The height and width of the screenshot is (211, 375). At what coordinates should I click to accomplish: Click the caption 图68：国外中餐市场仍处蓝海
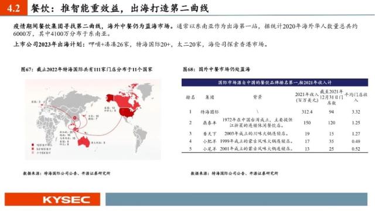click(x=216, y=69)
